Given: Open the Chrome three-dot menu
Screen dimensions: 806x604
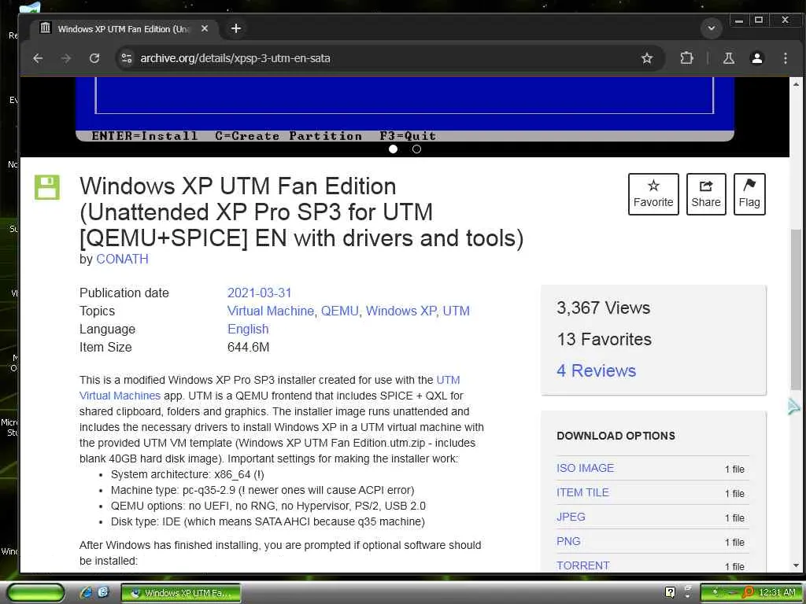Looking at the screenshot, I should [785, 58].
